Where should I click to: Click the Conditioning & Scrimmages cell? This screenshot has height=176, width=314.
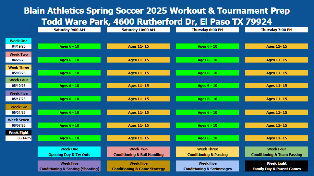click(207, 169)
